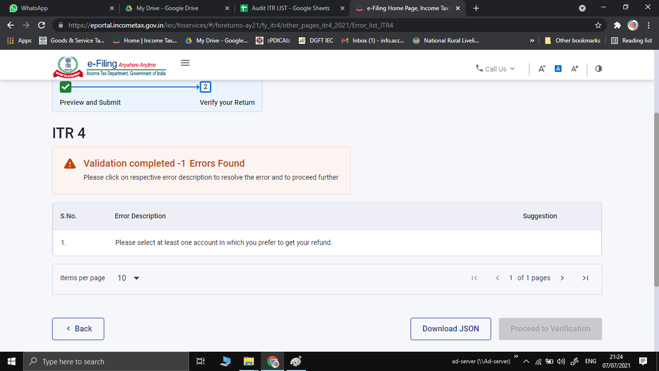Open My Drive - Google bookmark
Screen dimensions: 659x371
[x=216, y=41]
